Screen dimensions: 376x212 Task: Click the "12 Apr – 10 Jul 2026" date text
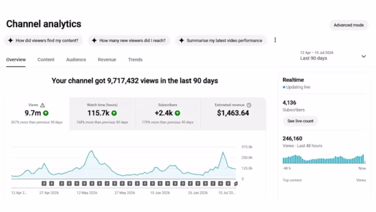[317, 53]
